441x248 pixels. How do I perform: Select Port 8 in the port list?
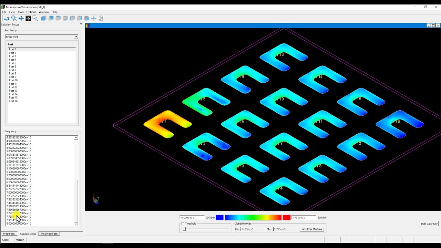tap(42, 73)
